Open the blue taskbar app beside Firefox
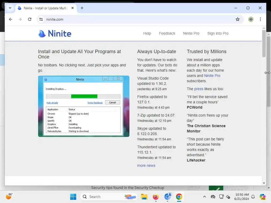271x203 pixels. [168, 197]
